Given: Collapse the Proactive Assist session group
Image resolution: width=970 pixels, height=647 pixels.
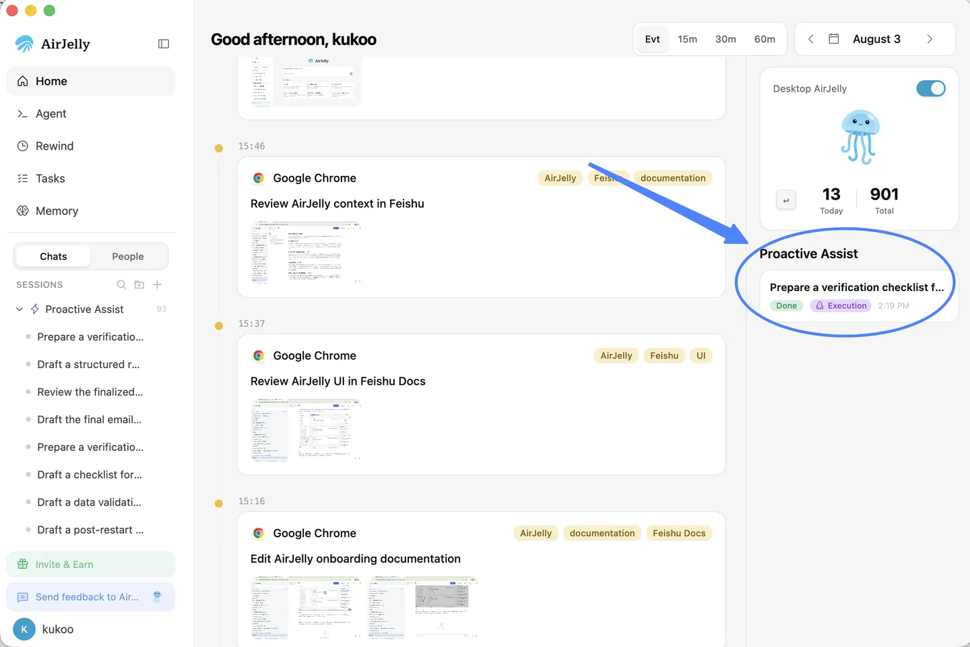Looking at the screenshot, I should [20, 309].
